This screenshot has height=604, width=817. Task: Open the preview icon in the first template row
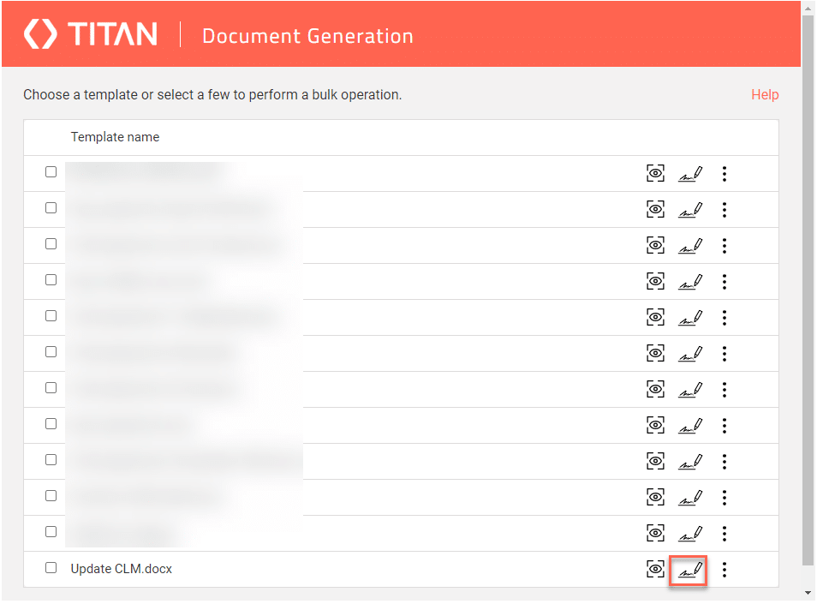tap(655, 174)
